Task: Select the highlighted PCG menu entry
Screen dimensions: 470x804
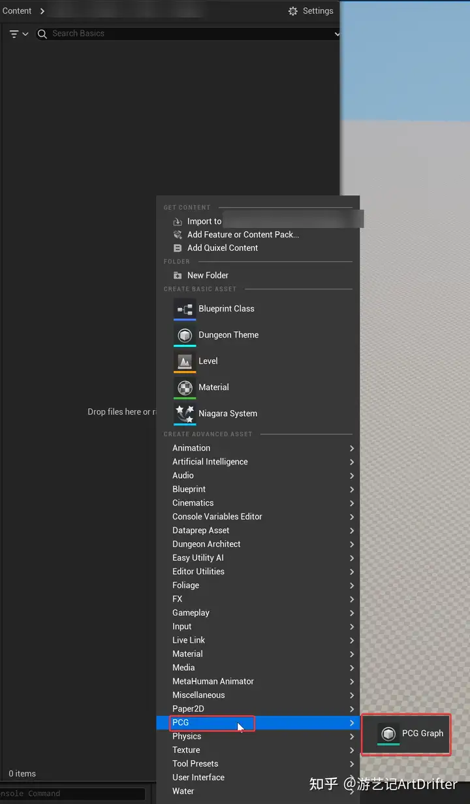Action: (x=258, y=723)
